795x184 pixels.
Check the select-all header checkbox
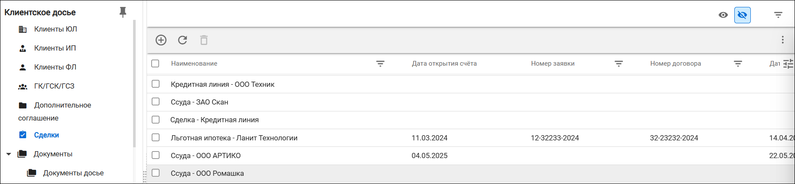tap(155, 63)
